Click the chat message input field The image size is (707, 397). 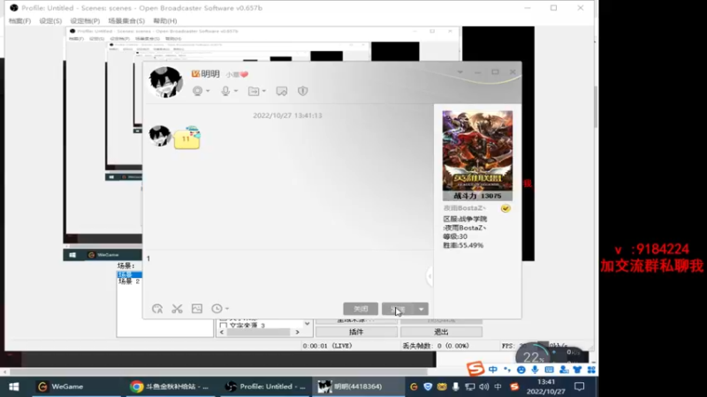pyautogui.click(x=288, y=274)
